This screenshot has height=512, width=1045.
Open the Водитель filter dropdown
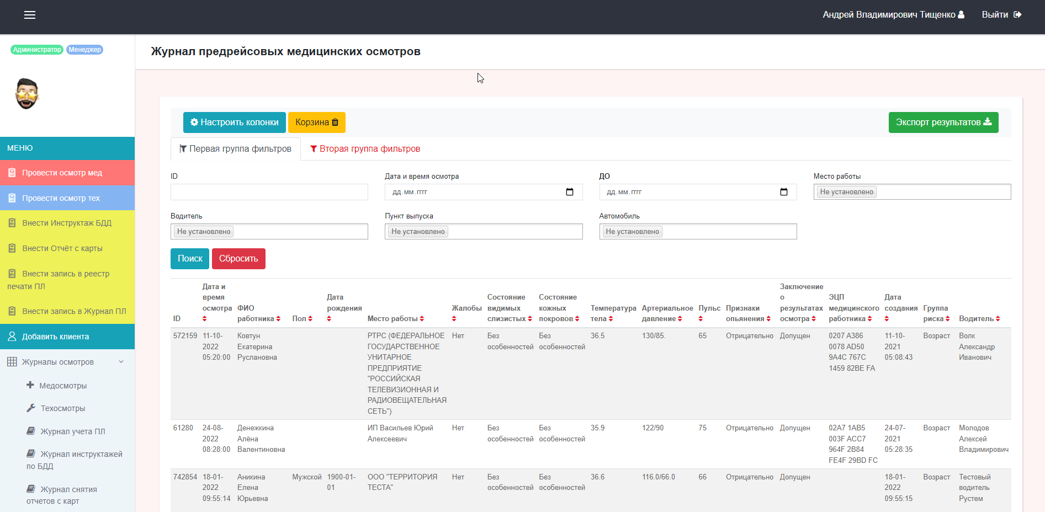(269, 232)
